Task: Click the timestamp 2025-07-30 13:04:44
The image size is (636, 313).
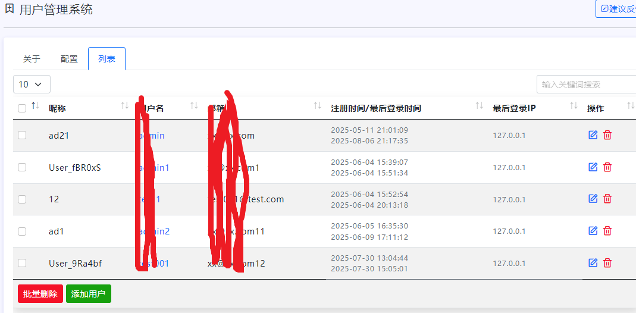Action: pyautogui.click(x=369, y=258)
